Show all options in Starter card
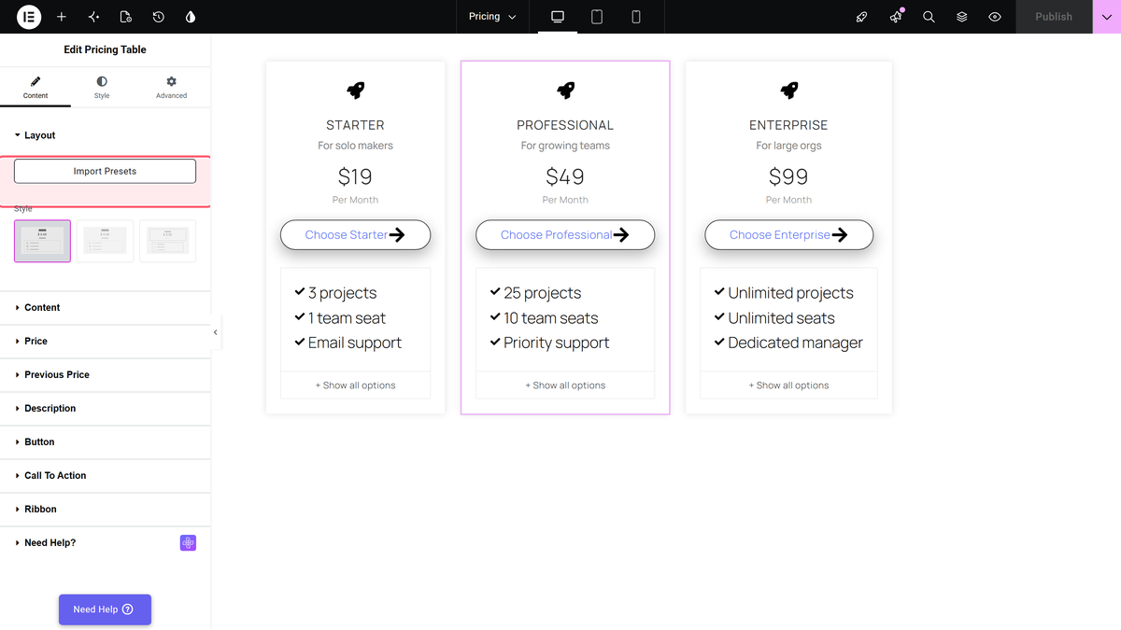1121x630 pixels. (356, 385)
